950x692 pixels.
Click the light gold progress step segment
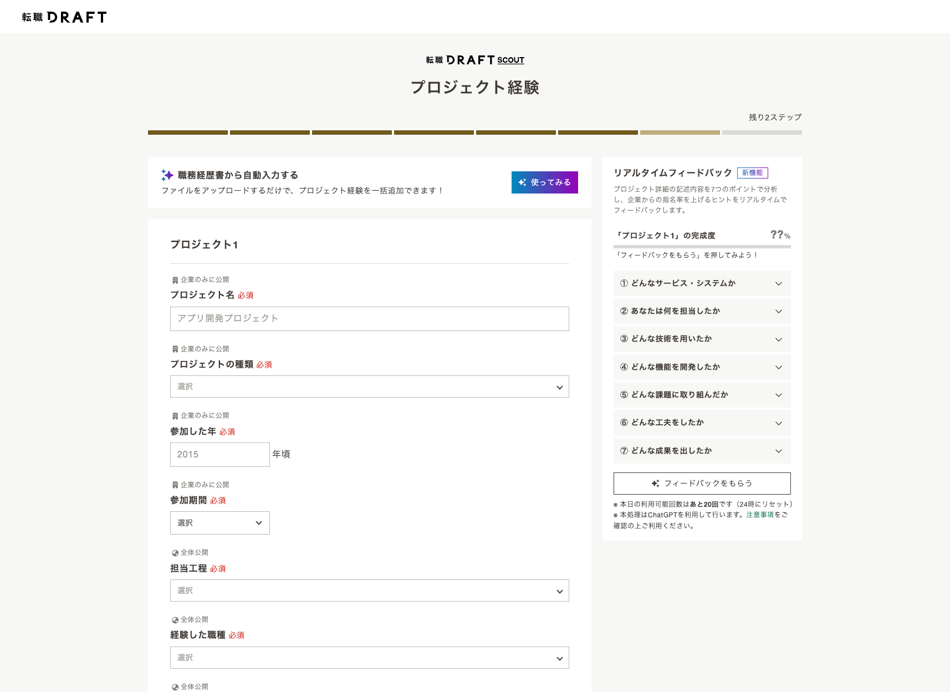point(680,133)
